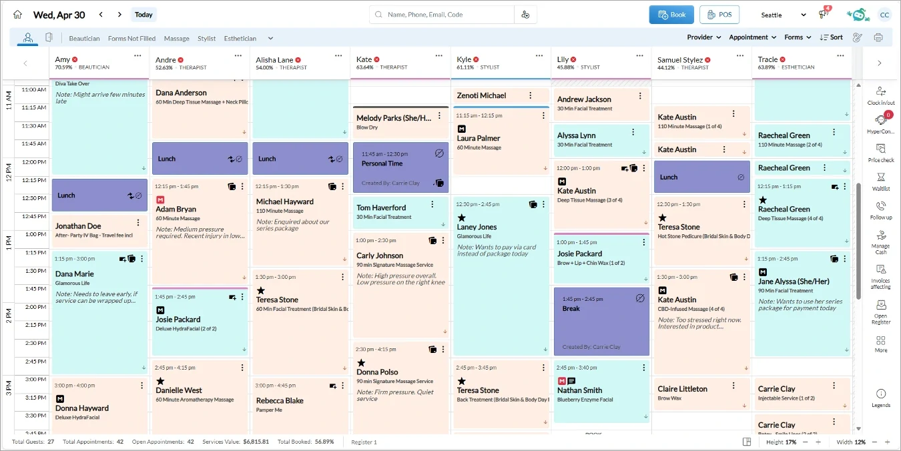Click Alisha Lane's red status icon
The image size is (901, 451).
(x=298, y=59)
